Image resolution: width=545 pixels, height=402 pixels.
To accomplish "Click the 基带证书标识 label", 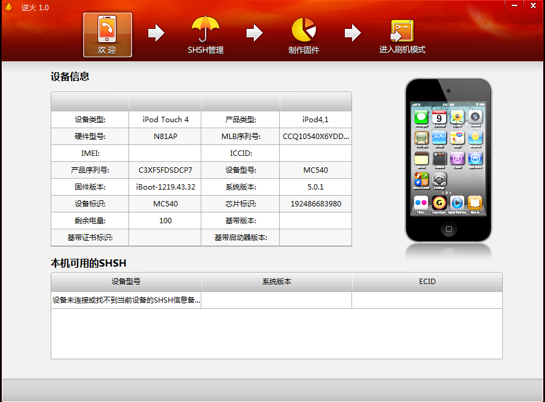I will [x=90, y=238].
